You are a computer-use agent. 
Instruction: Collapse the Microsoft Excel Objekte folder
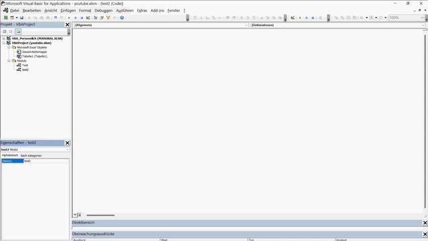coord(9,48)
